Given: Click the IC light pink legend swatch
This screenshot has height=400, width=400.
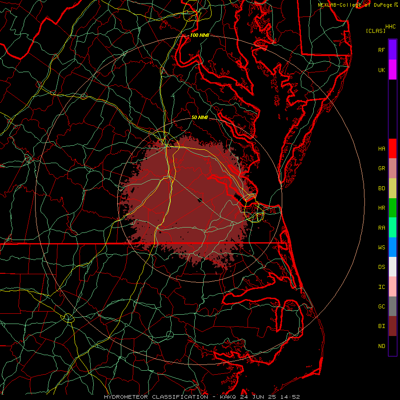Looking at the screenshot, I should (x=392, y=287).
